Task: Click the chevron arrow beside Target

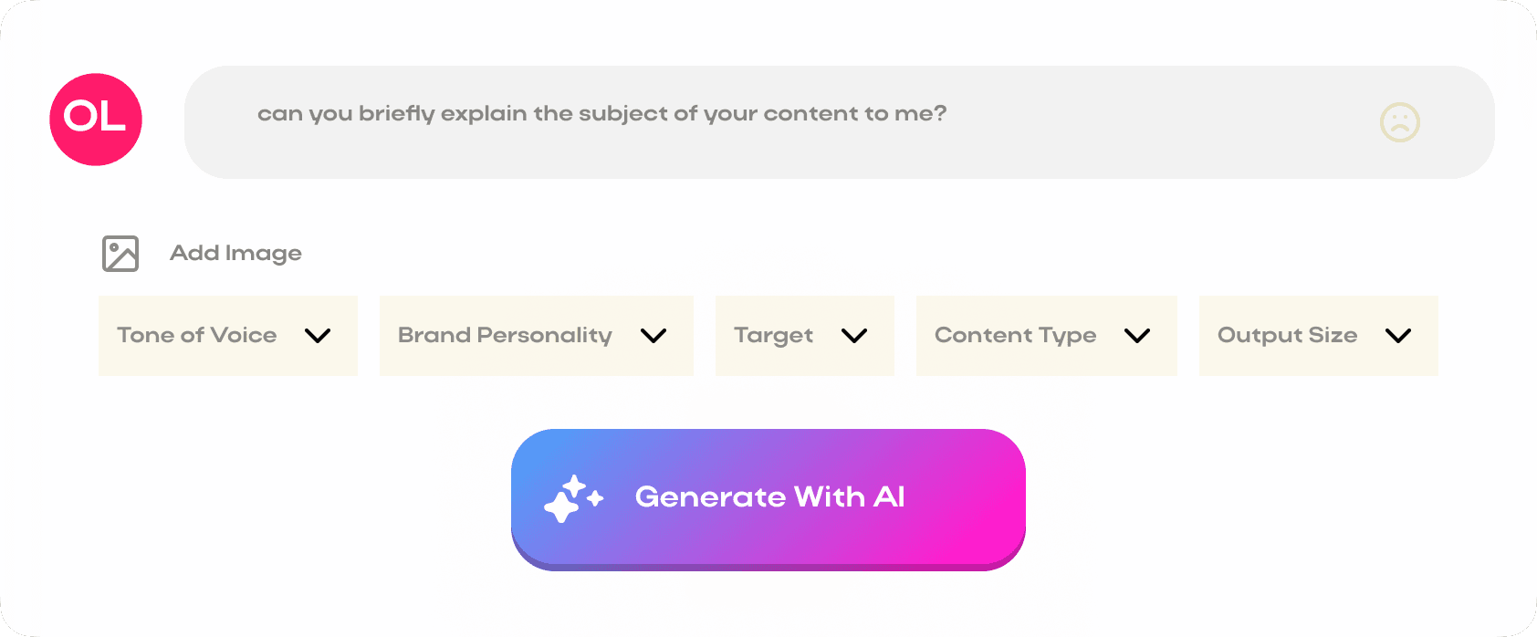Action: (x=854, y=336)
